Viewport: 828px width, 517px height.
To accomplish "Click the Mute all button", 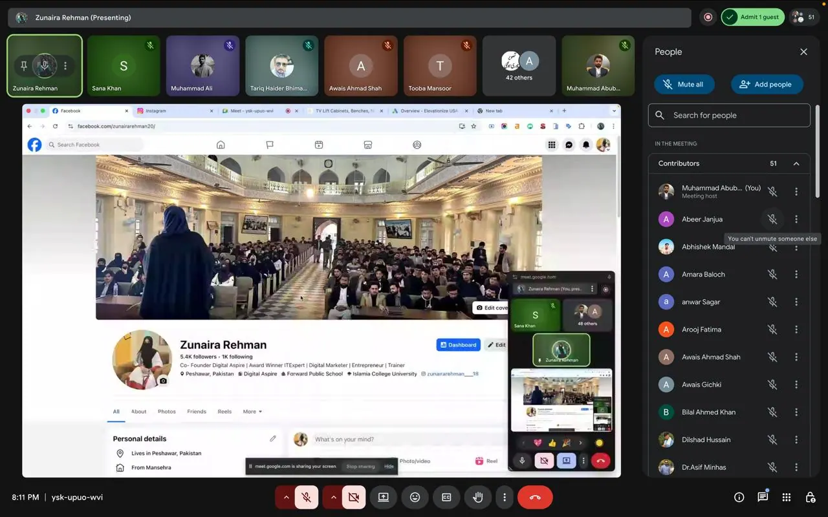I will [x=684, y=84].
